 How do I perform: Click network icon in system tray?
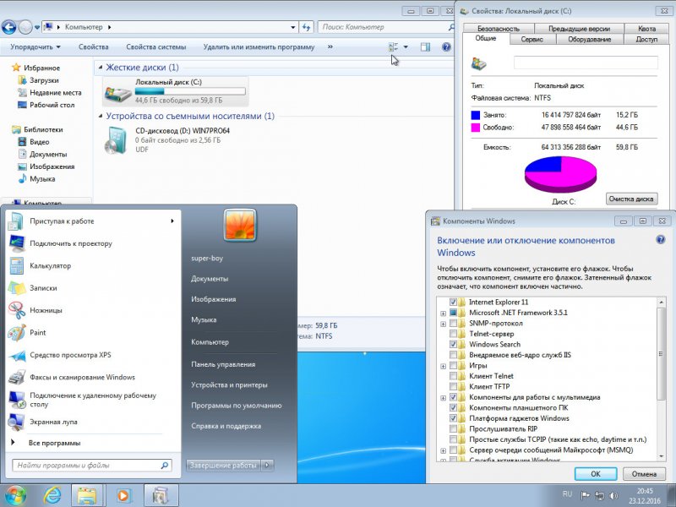(x=599, y=496)
